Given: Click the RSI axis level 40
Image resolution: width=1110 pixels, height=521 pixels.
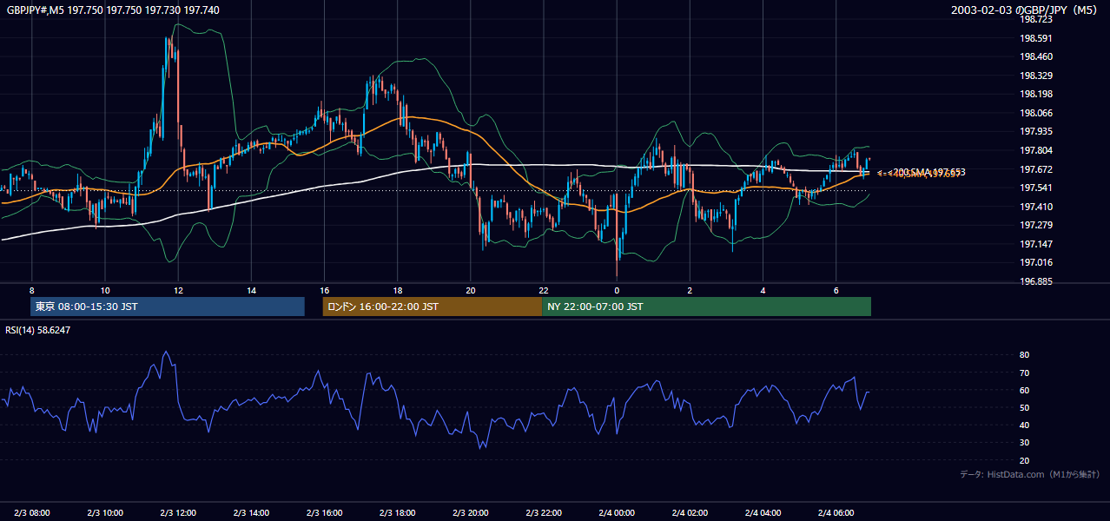Looking at the screenshot, I should click(x=1024, y=425).
